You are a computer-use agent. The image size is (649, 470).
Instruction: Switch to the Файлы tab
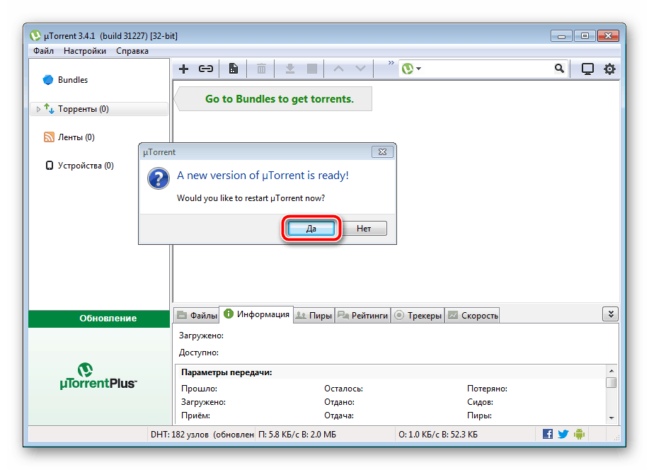(x=197, y=316)
